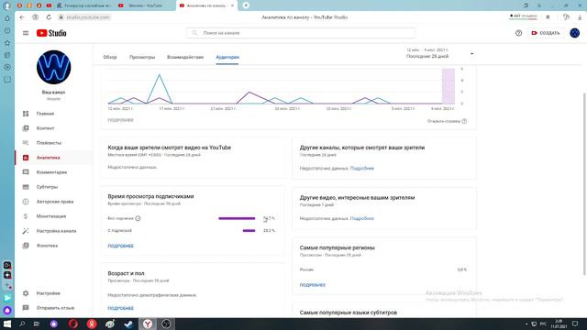Click Подробнее in Другие каналы card
This screenshot has height=330, width=587.
click(x=362, y=169)
